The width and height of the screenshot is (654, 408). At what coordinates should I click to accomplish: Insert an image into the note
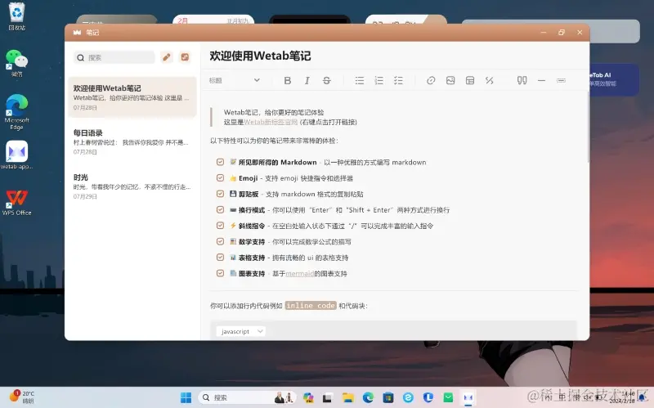tap(450, 80)
